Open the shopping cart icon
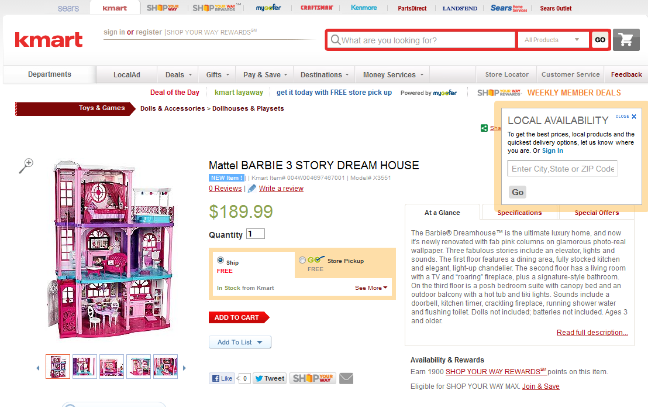Viewport: 648px width, 407px height. 626,40
